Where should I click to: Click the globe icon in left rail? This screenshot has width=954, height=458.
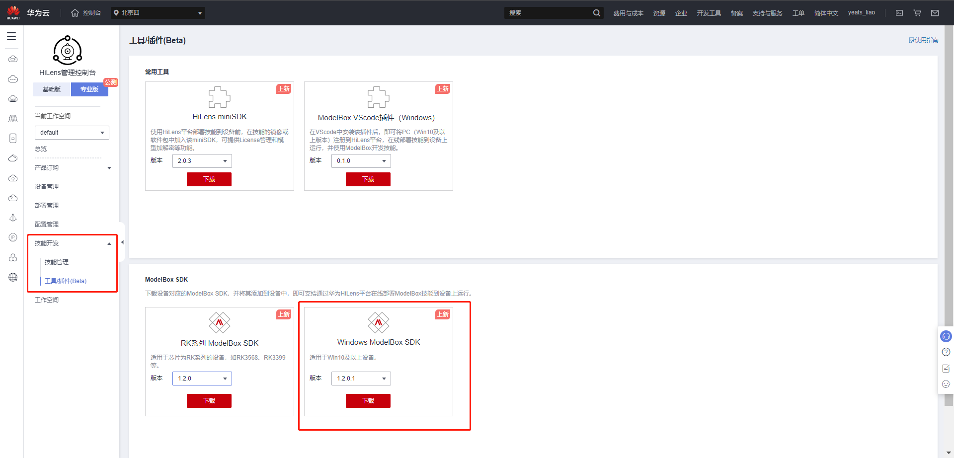click(13, 277)
